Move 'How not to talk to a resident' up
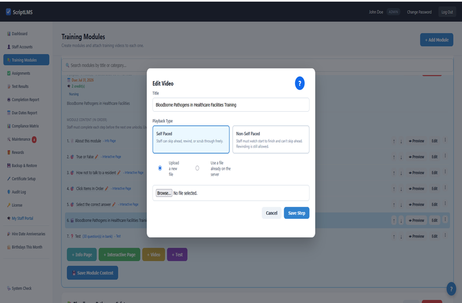The width and height of the screenshot is (462, 303). pos(394,173)
